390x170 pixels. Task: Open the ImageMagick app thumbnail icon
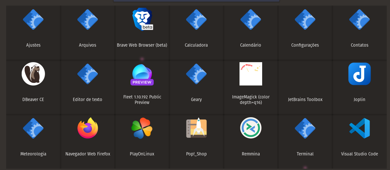(251, 74)
